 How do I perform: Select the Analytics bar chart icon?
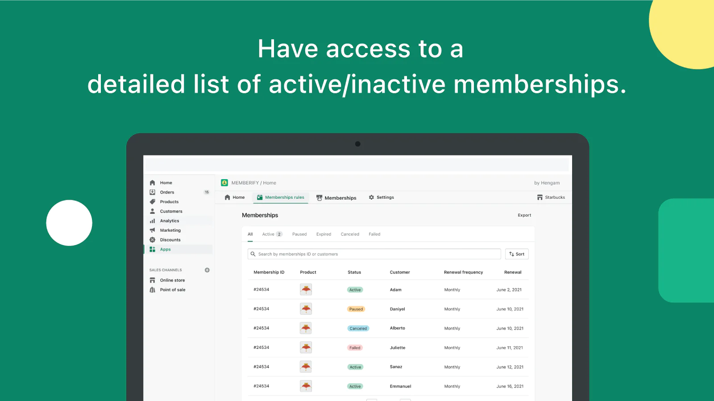[x=152, y=221]
